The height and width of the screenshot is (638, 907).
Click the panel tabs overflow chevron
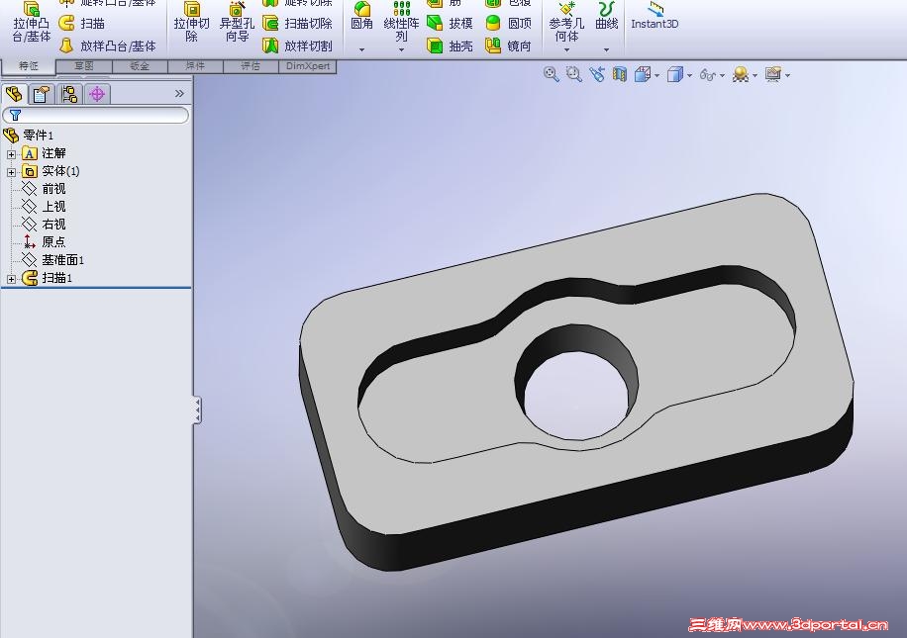tap(179, 93)
